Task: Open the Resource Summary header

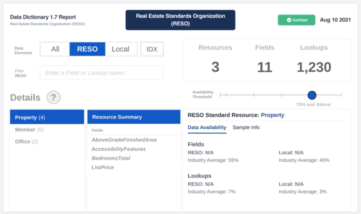Action: 134,117
